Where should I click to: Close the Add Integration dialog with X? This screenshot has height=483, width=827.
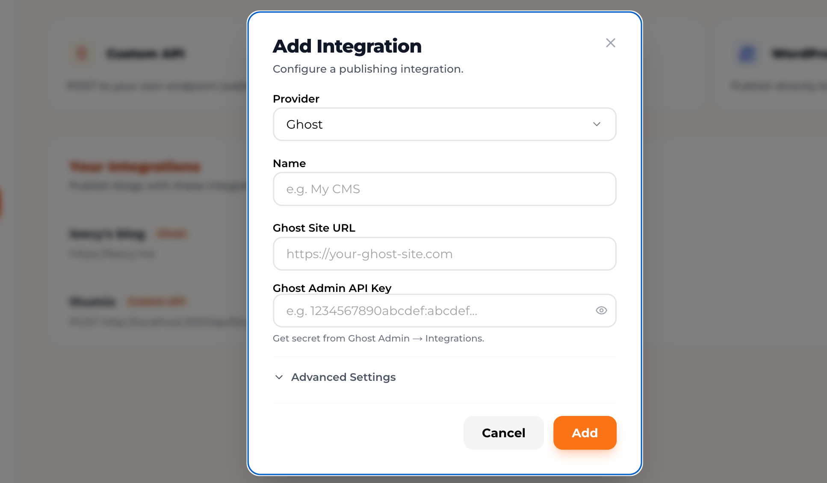(x=610, y=43)
